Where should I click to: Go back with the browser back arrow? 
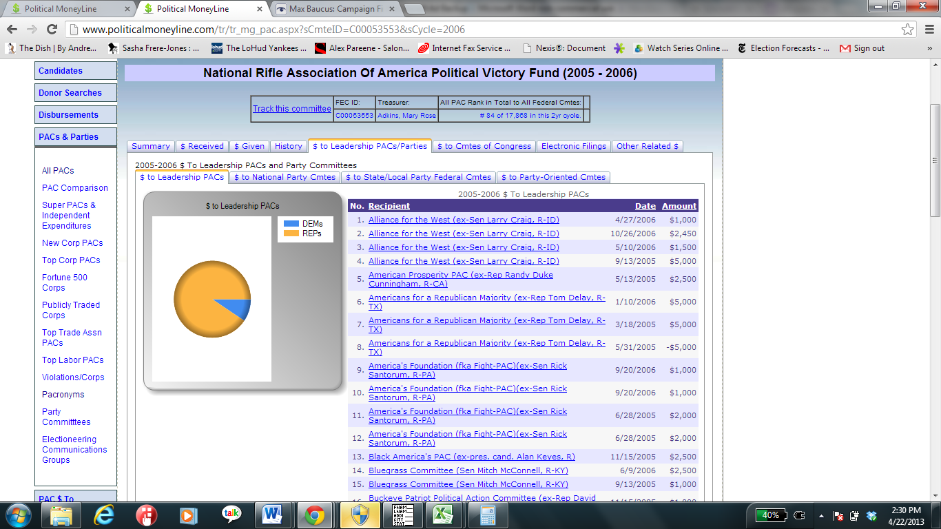tap(12, 29)
